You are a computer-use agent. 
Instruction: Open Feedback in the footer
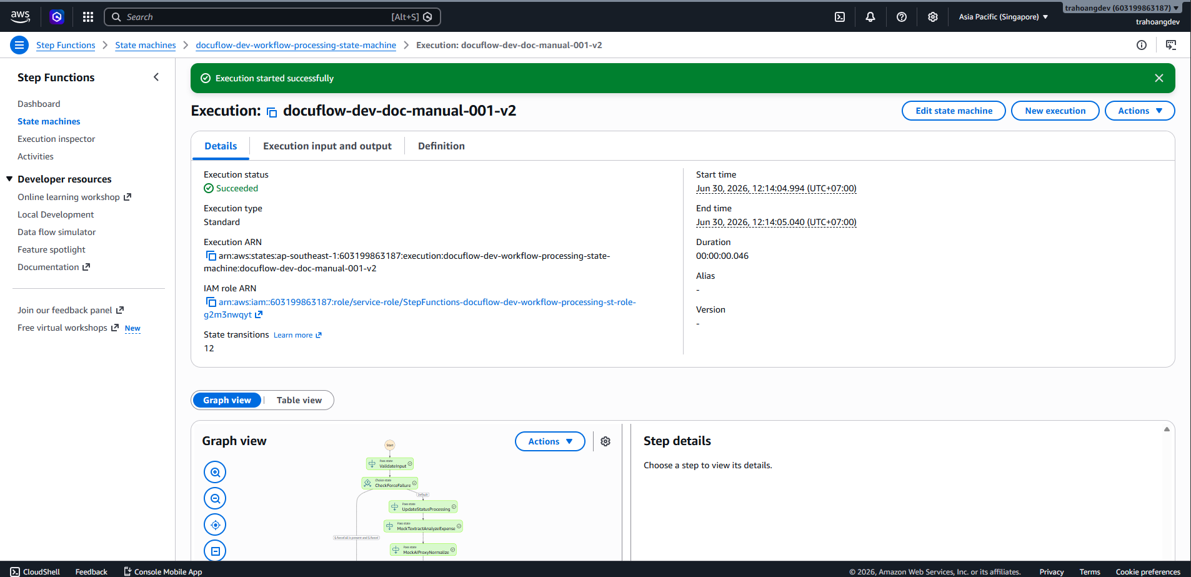91,571
